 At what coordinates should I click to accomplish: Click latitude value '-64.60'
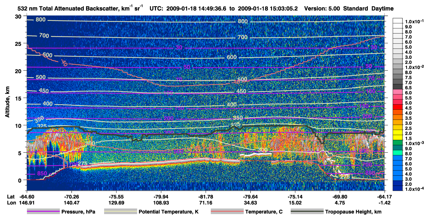tap(27, 197)
